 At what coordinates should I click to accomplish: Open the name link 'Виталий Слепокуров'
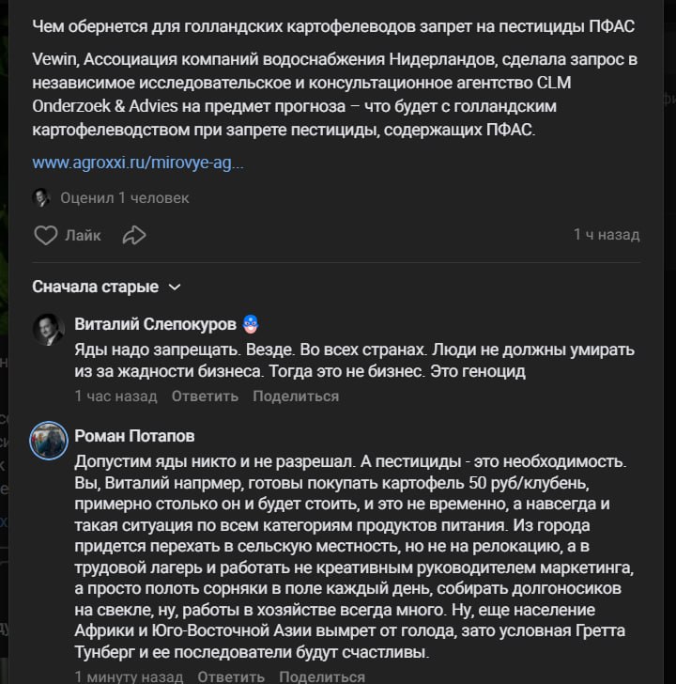pos(155,324)
